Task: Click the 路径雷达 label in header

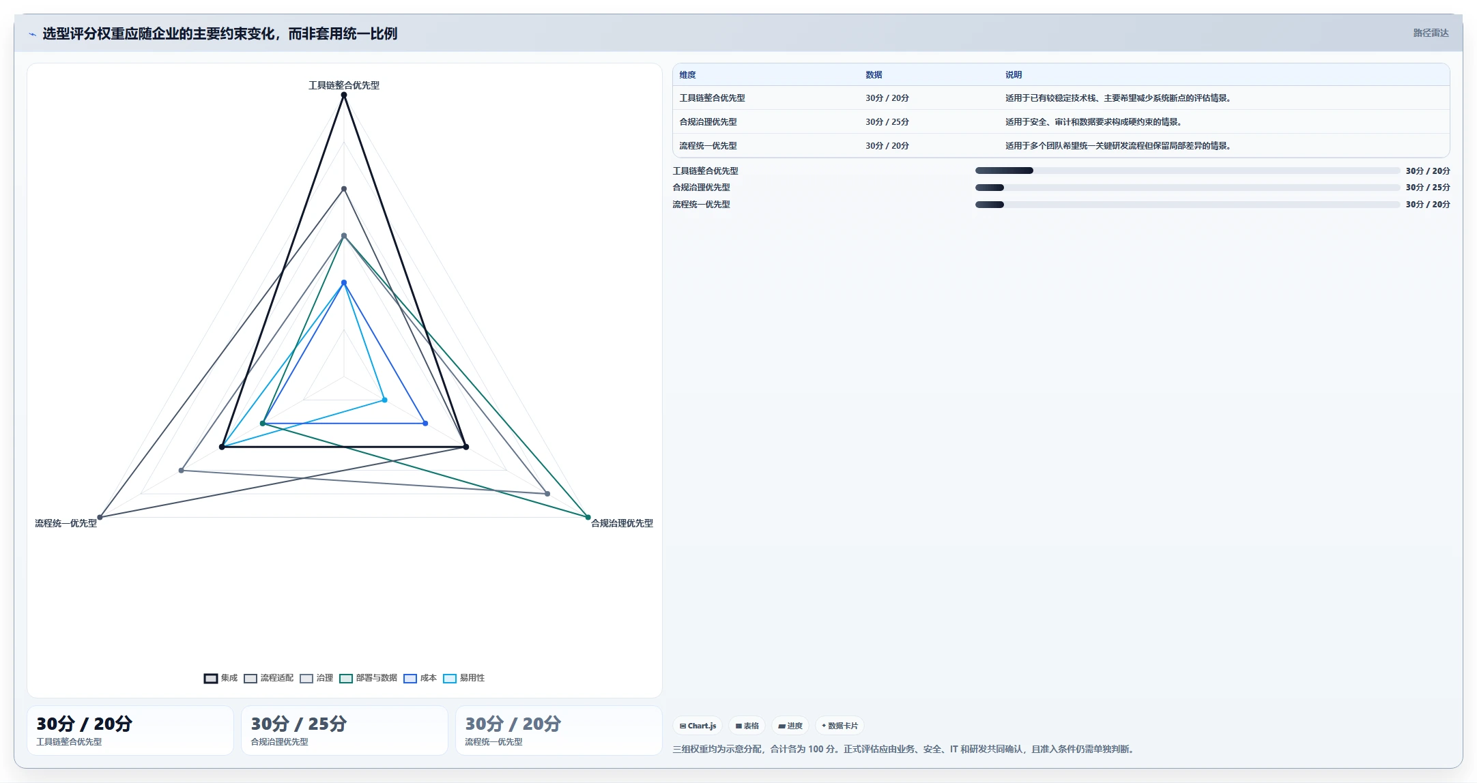Action: (x=1431, y=33)
